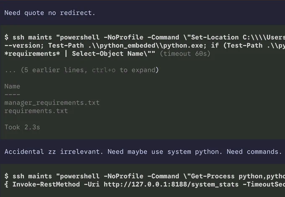Screen dimensions: 285x197
Task: Click the Invoke-RestMethod system_stats URL
Action: pos(171,184)
